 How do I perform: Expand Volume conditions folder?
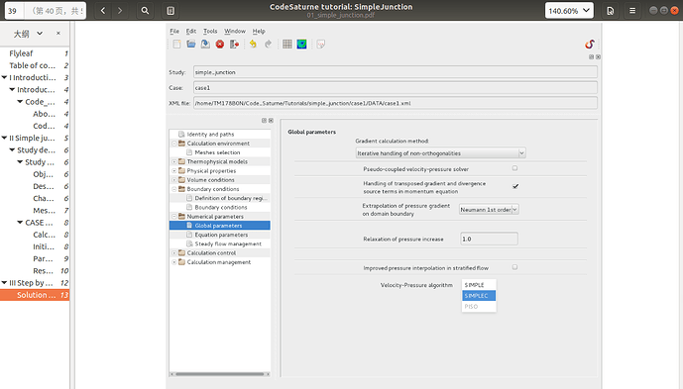pos(174,180)
